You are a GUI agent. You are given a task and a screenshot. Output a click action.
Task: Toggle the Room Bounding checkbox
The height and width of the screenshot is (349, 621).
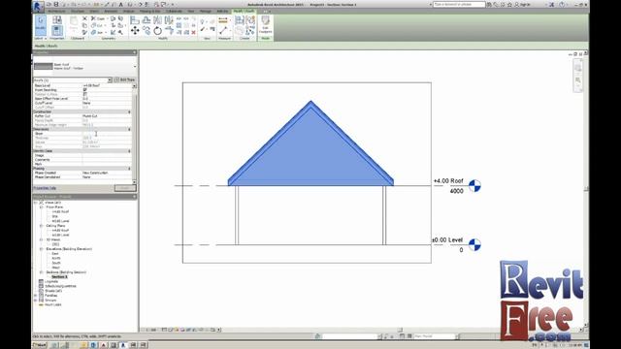click(x=85, y=90)
